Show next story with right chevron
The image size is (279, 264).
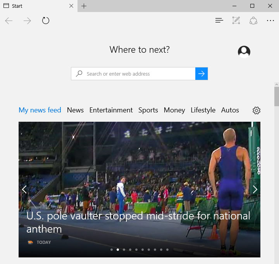(255, 189)
